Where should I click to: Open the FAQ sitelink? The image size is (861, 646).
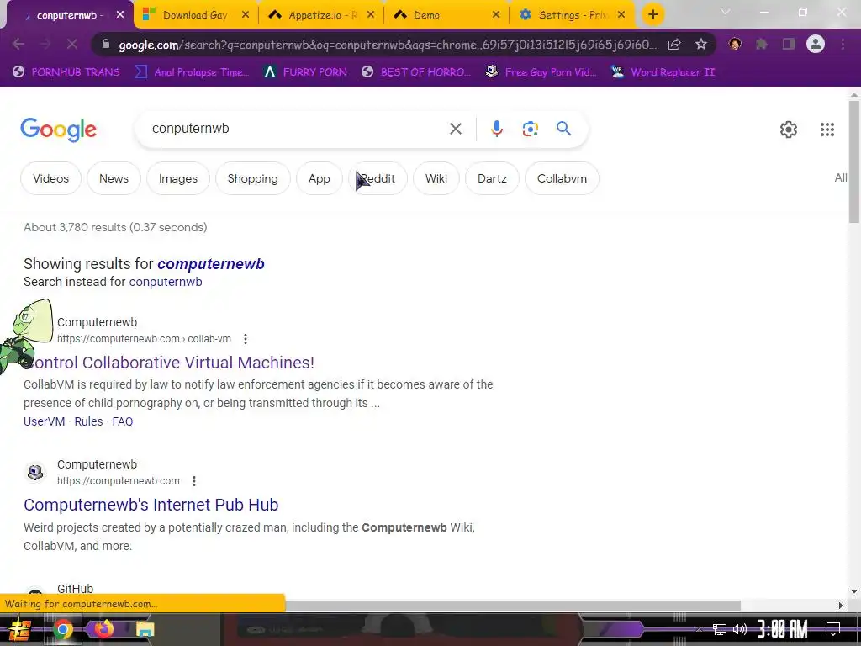(x=123, y=421)
